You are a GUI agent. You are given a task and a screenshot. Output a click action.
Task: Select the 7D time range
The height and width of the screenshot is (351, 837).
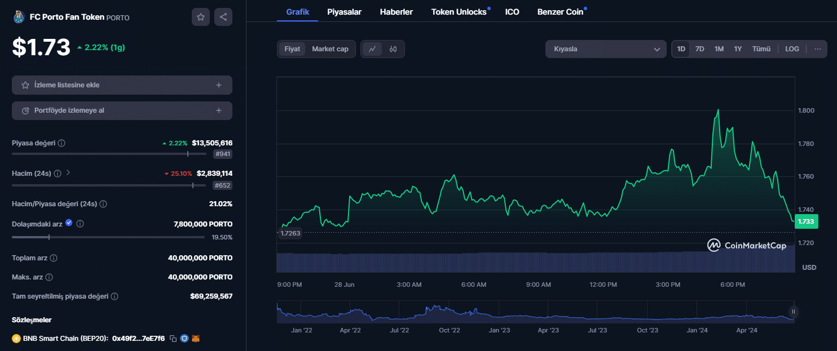point(699,49)
